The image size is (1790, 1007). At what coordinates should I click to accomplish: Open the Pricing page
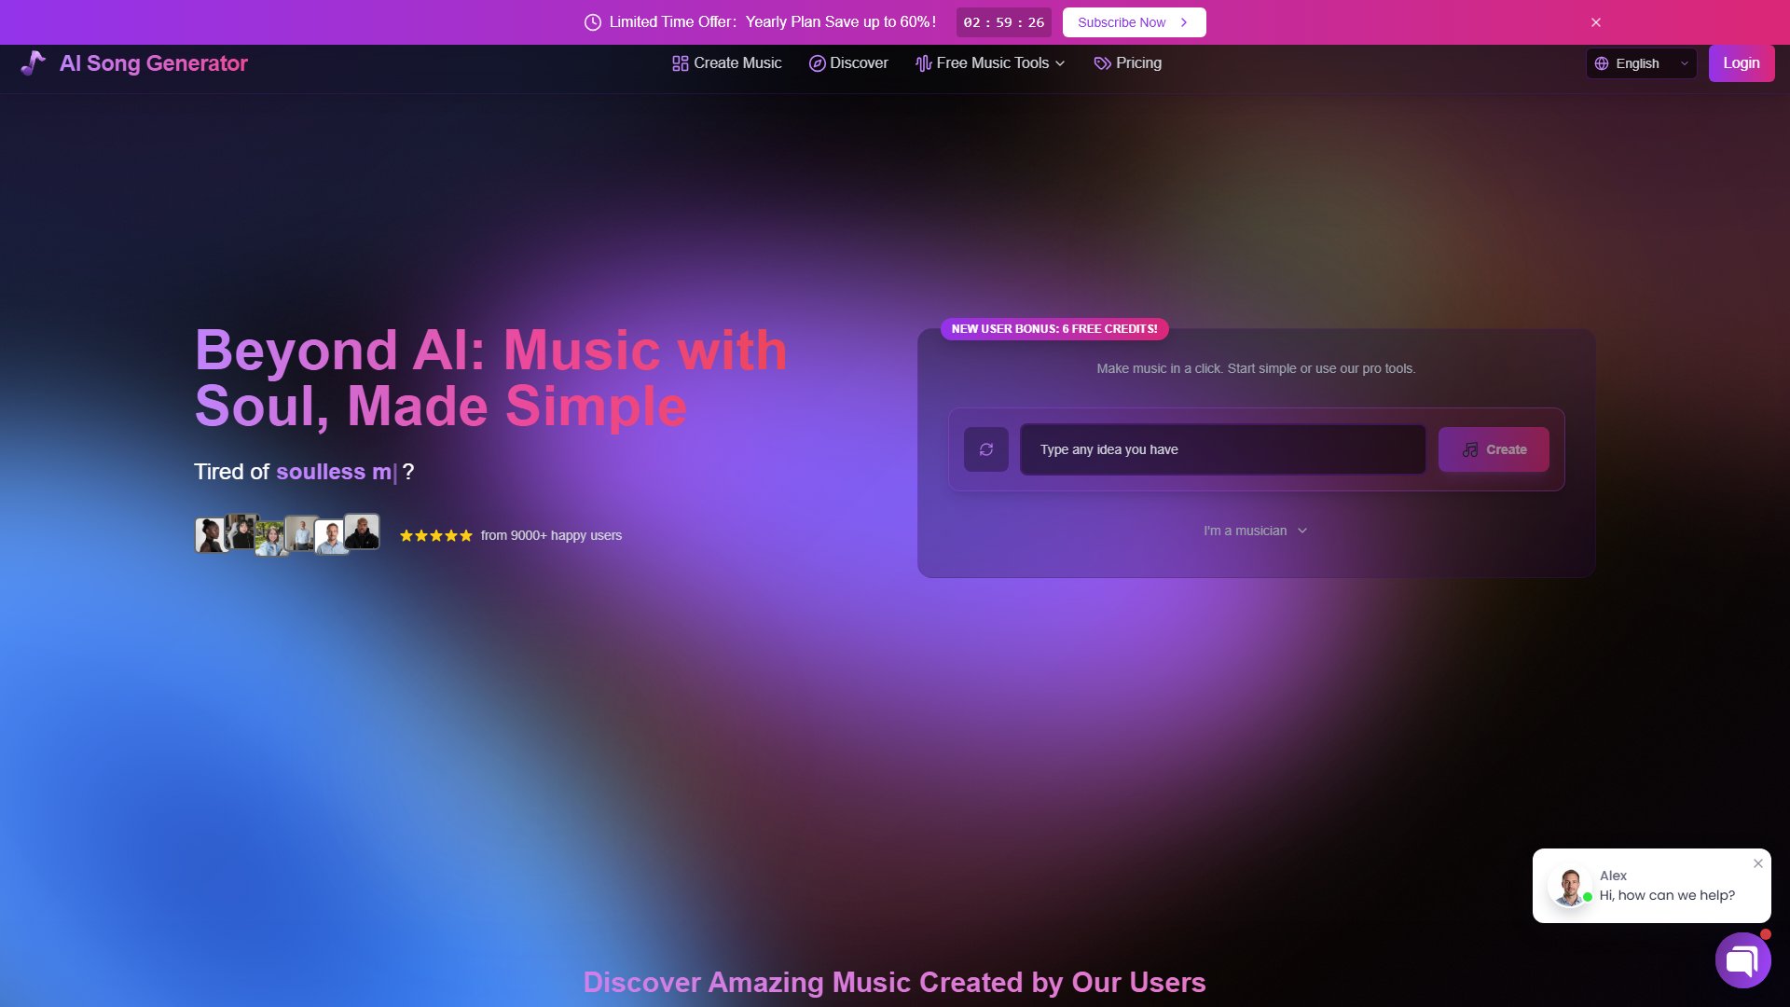1127,63
